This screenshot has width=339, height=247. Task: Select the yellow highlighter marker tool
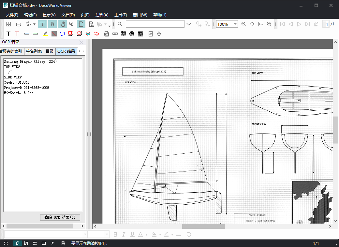click(45, 34)
